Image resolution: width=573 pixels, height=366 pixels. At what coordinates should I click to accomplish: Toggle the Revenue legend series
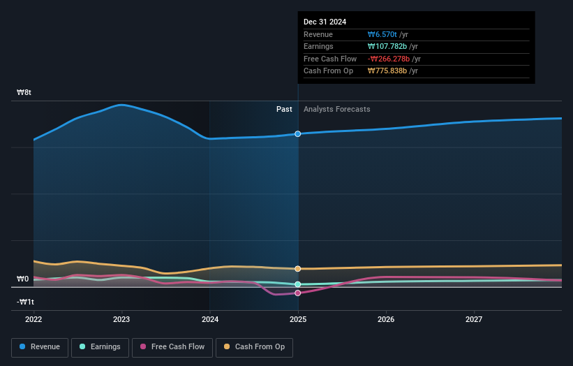pos(40,347)
